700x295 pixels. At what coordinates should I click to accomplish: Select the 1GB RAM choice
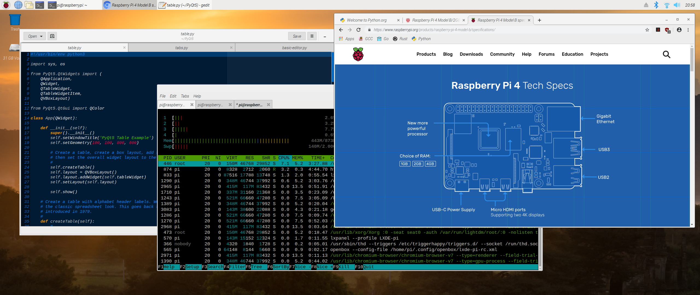[x=404, y=164]
